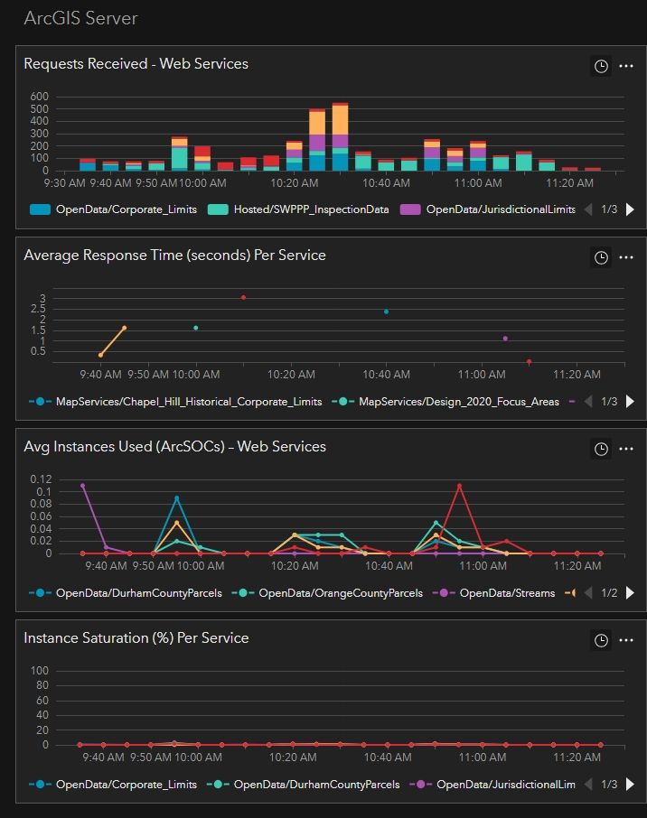Viewport: 647px width, 818px height.
Task: Click the red data point near value 3
Action: [x=243, y=297]
